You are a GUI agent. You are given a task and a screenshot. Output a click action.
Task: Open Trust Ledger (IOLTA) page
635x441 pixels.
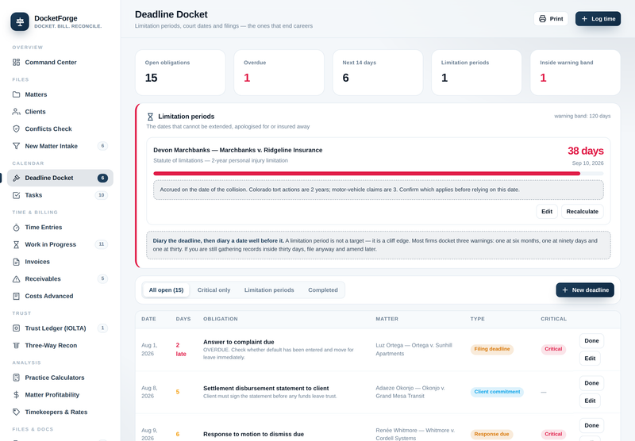point(60,328)
